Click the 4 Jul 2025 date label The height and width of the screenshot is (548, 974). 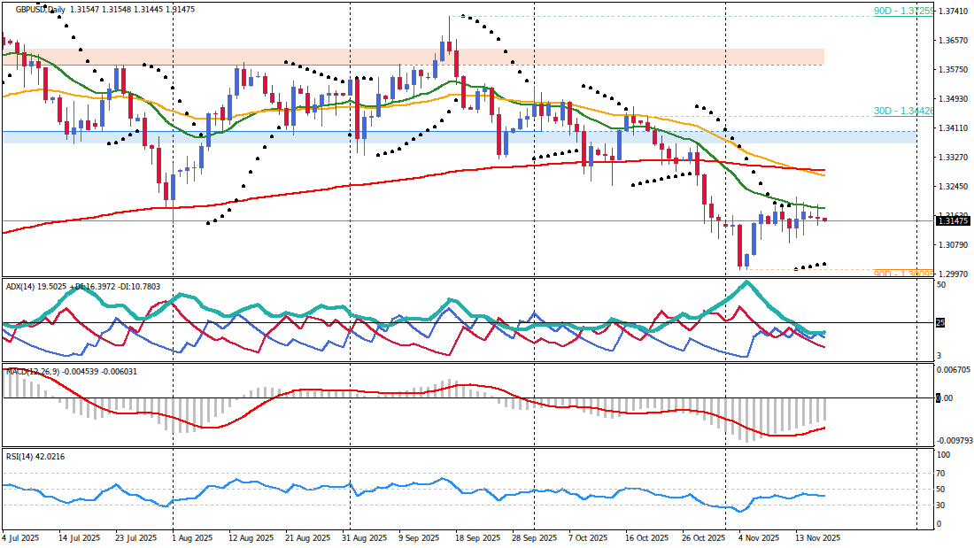pos(20,538)
